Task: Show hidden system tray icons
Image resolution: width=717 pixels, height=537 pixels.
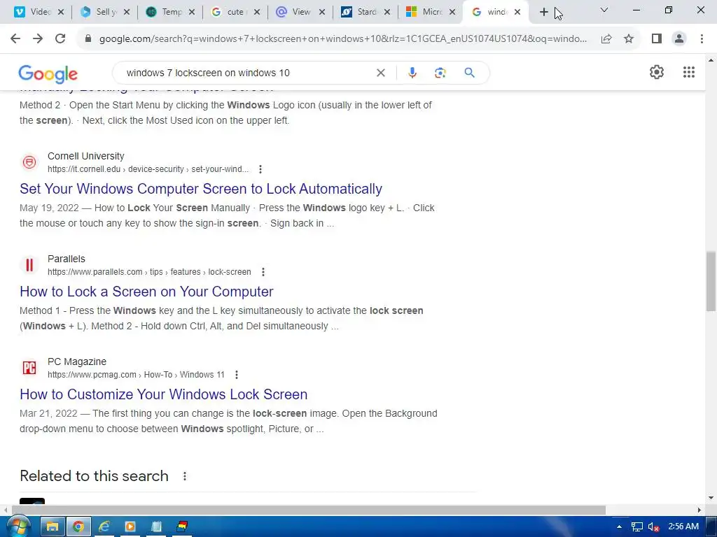Action: tap(619, 527)
